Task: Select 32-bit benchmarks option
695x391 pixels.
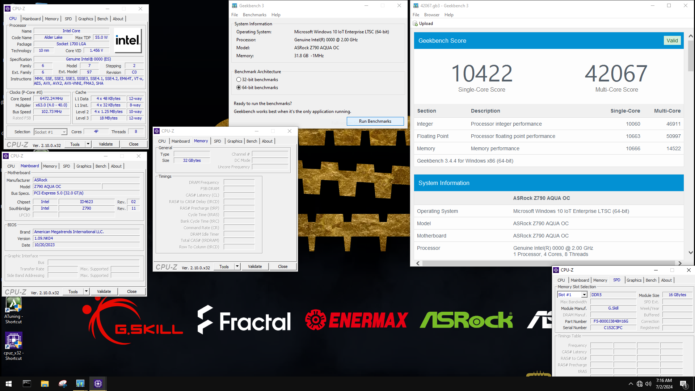Action: [257, 80]
